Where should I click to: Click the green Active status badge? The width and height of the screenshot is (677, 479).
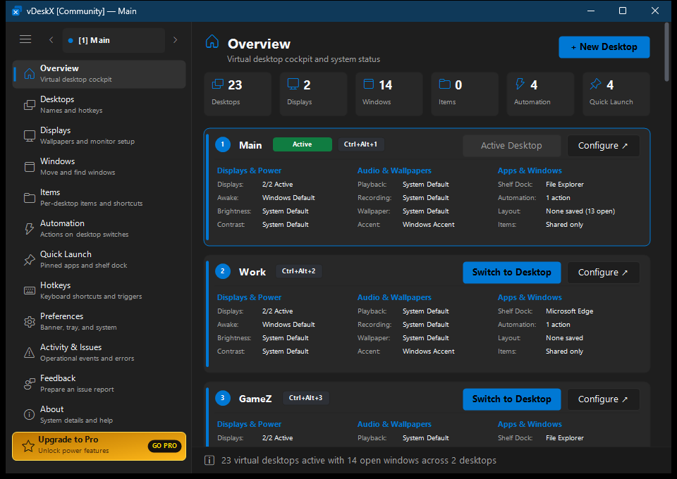tap(303, 144)
